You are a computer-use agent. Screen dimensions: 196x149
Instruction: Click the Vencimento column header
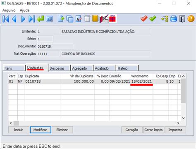[142, 76]
